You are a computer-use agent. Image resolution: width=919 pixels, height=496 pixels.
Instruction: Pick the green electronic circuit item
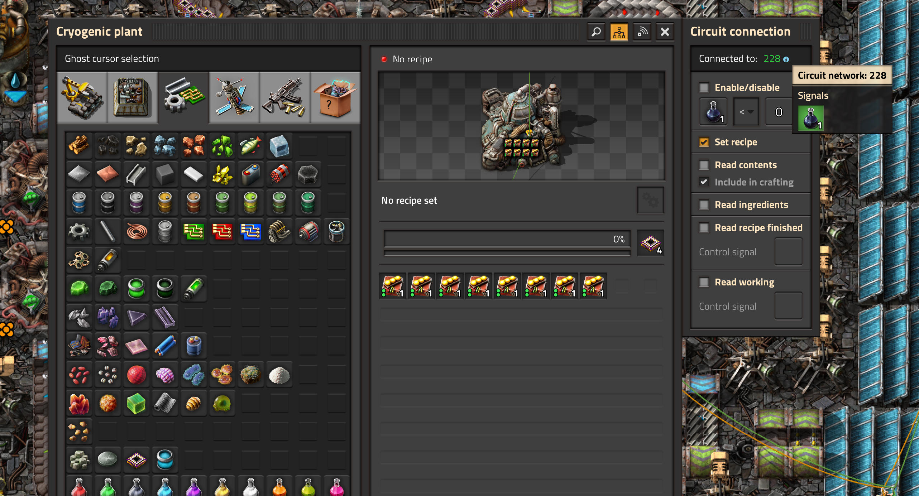coord(194,231)
